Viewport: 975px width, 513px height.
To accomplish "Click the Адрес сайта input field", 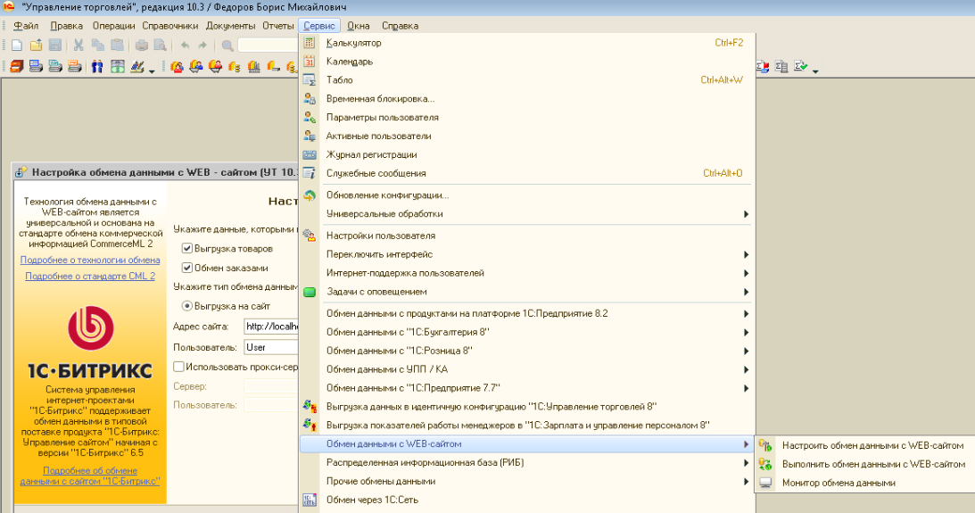I will click(269, 327).
